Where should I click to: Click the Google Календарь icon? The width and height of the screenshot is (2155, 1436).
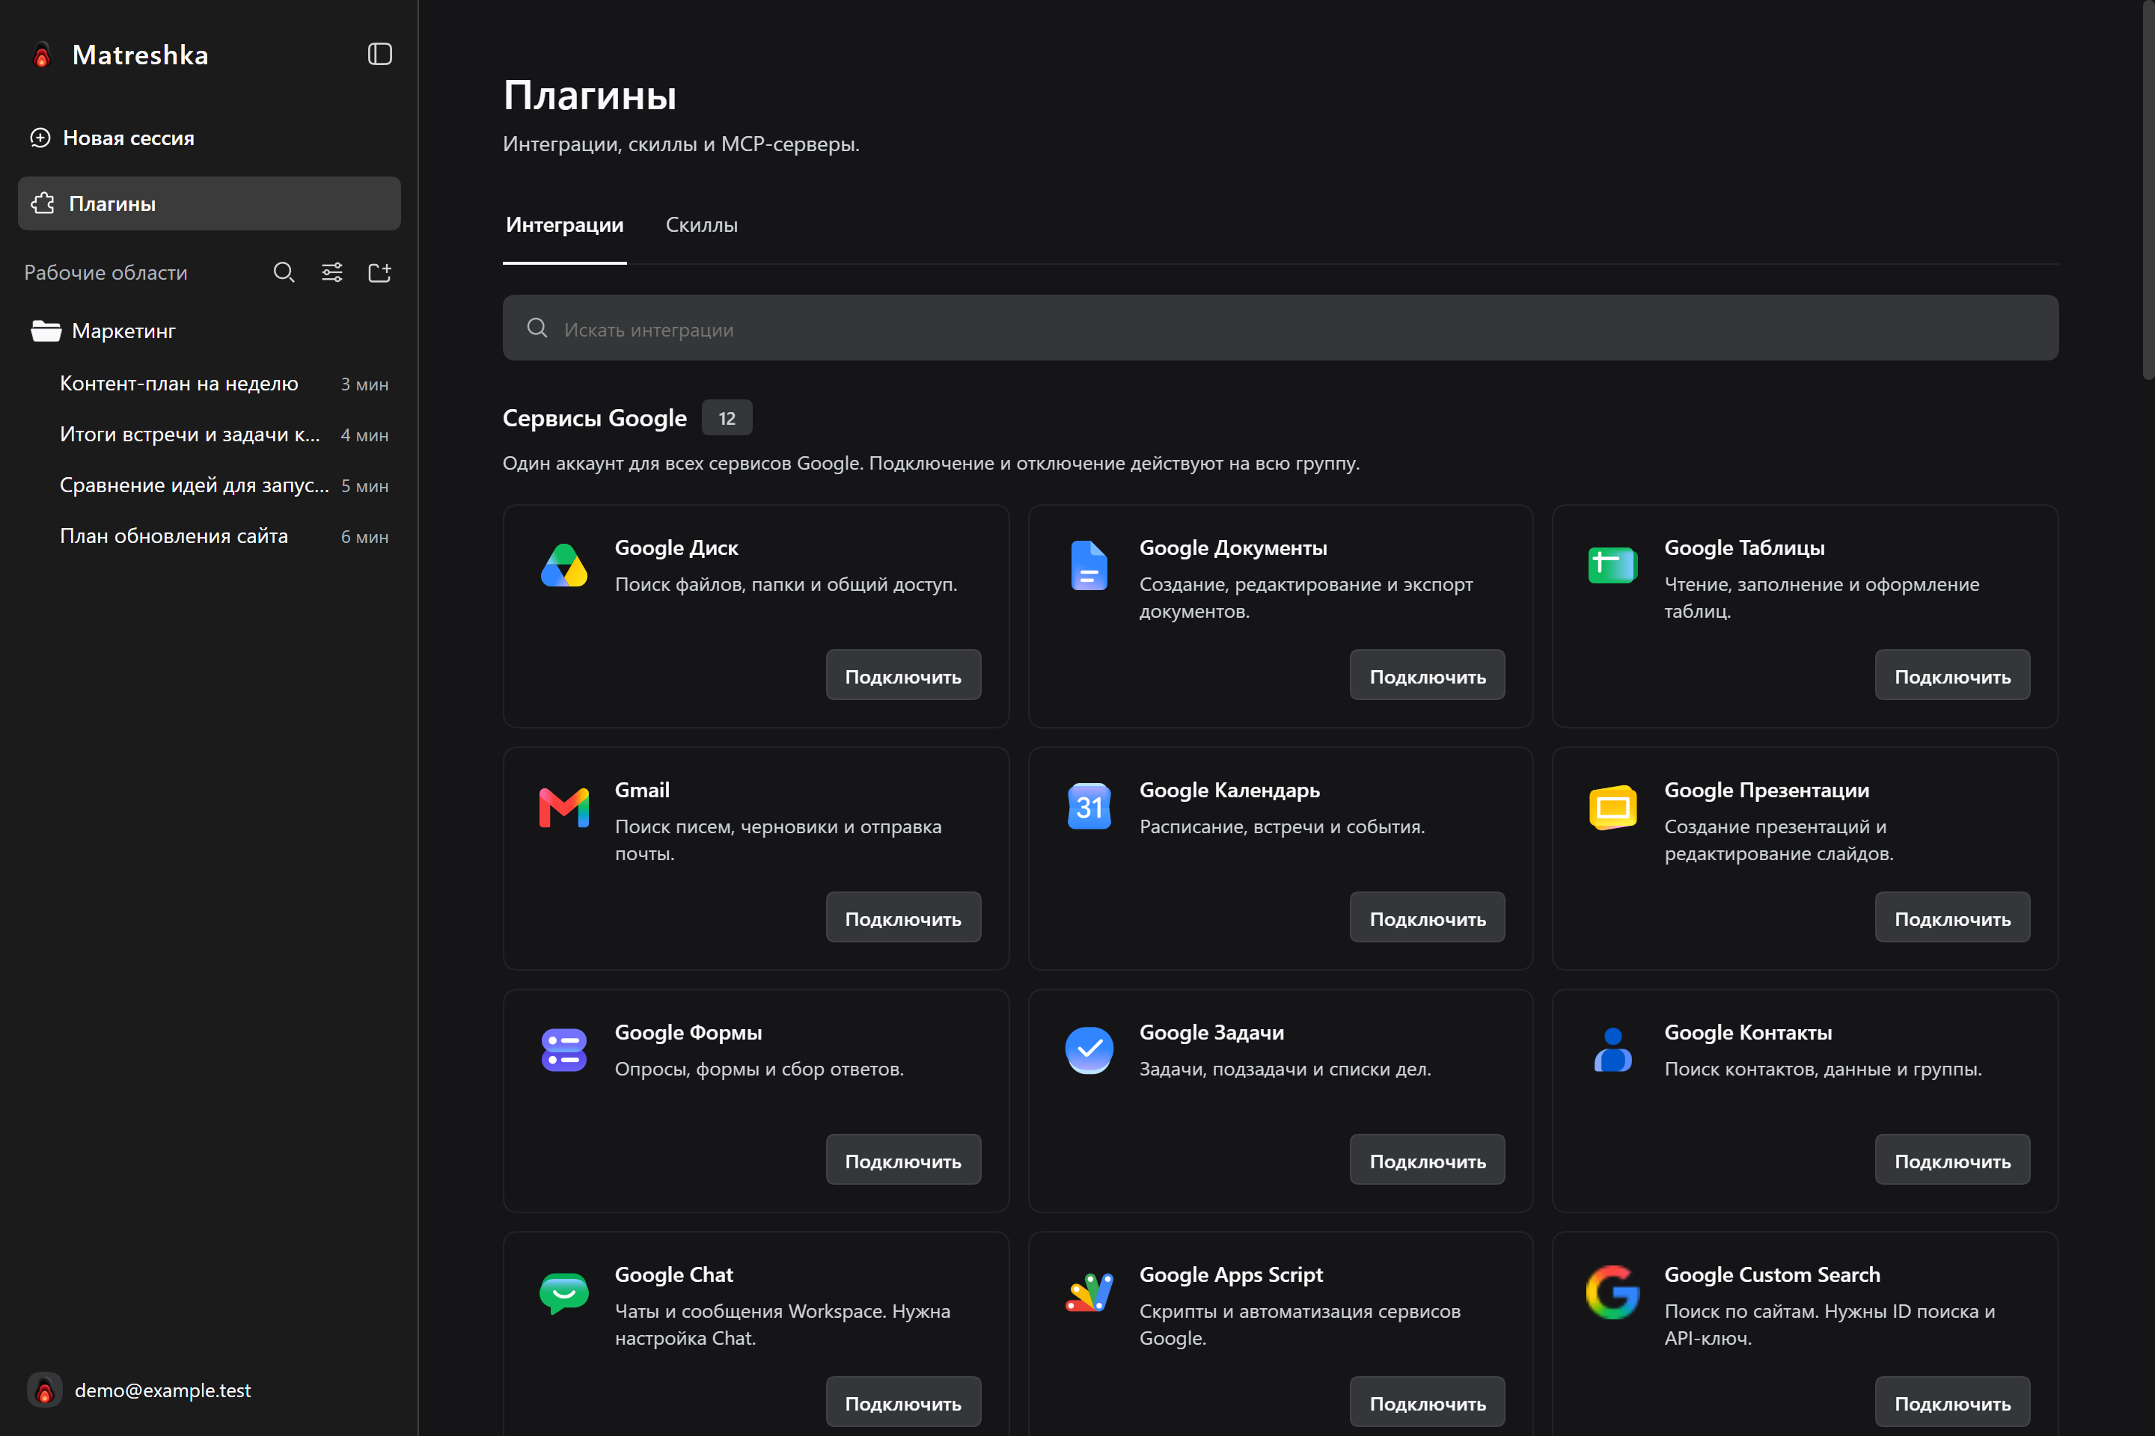1089,807
